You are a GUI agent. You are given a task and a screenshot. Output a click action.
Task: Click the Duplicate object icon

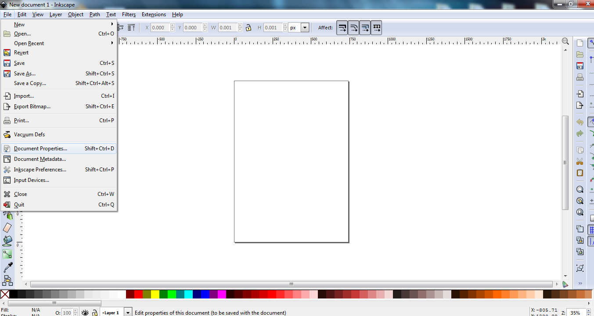coord(580,229)
